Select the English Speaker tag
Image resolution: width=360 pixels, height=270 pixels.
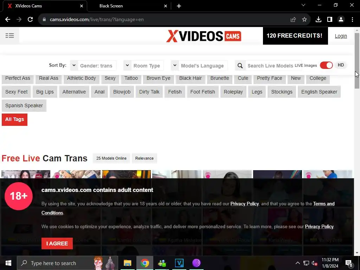(319, 92)
